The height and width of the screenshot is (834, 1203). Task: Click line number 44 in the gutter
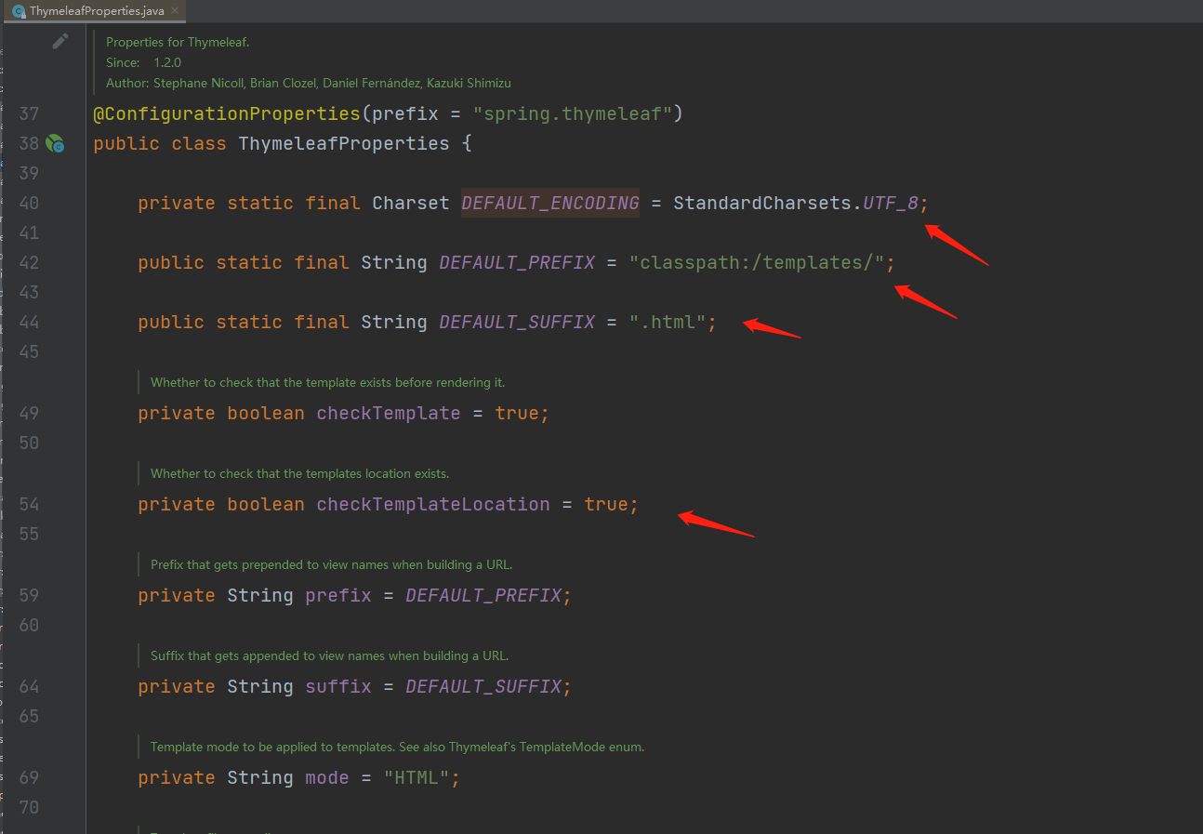(29, 322)
